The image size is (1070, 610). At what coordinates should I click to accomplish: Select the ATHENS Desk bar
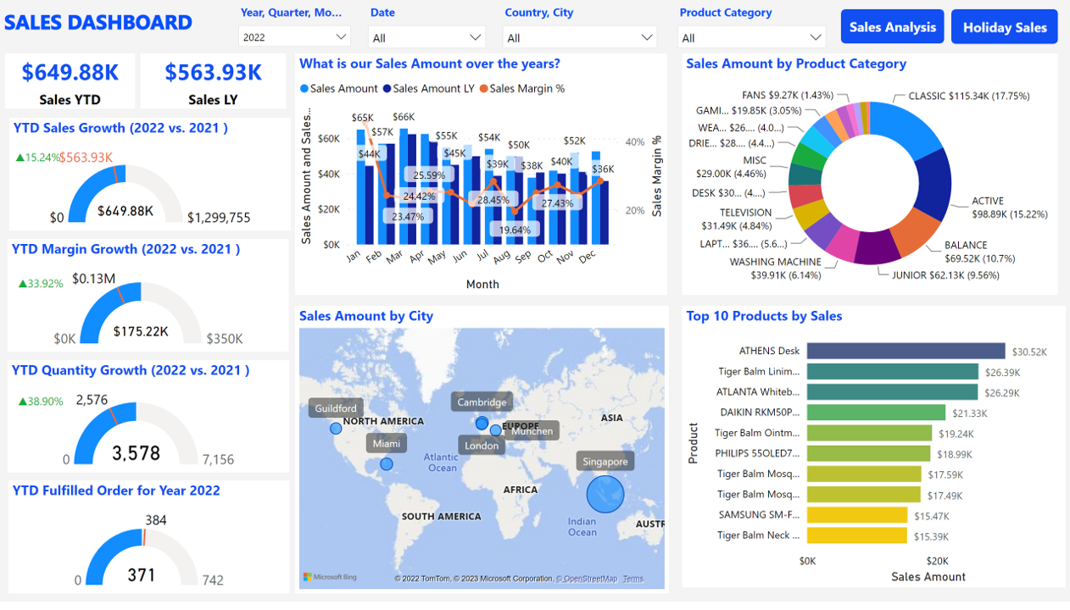click(x=906, y=351)
